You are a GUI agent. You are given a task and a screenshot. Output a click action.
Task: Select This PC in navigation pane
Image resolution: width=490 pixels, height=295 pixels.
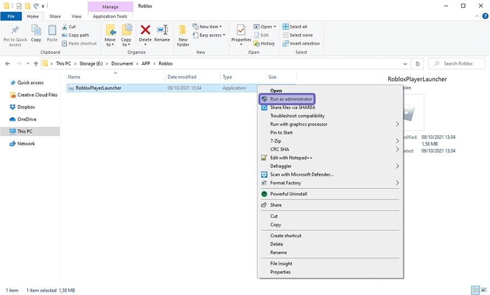click(30, 131)
